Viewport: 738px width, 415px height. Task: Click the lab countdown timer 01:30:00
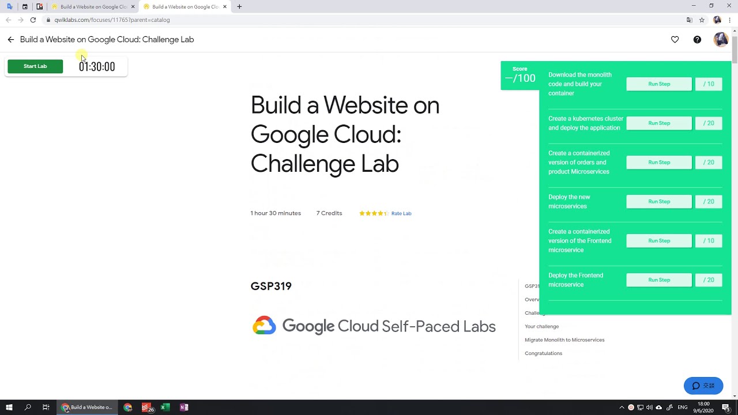click(x=97, y=67)
